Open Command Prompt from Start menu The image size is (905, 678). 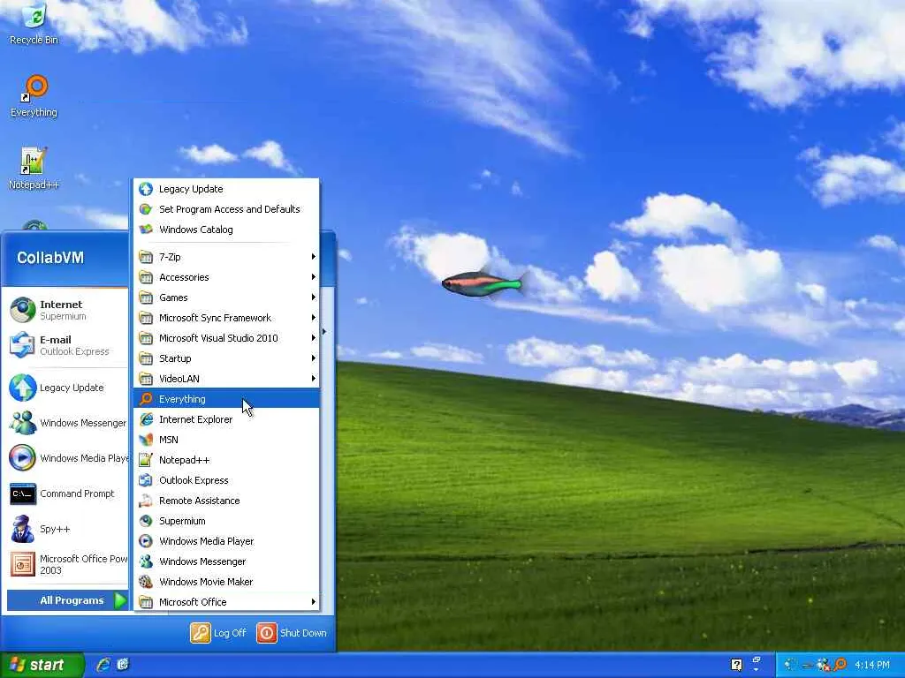coord(65,493)
